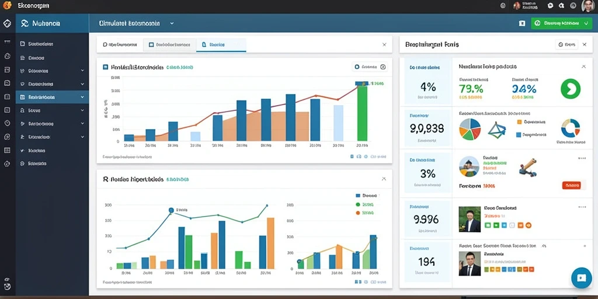598x299 pixels.
Task: Click the blue-orange donut chart icon in right panel
Action: coord(571,128)
